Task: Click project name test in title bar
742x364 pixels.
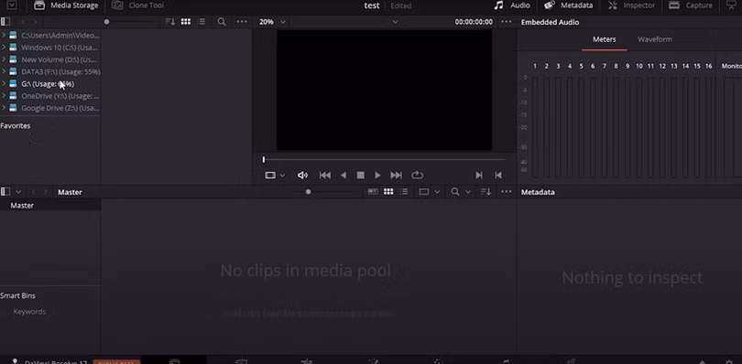Action: [372, 5]
